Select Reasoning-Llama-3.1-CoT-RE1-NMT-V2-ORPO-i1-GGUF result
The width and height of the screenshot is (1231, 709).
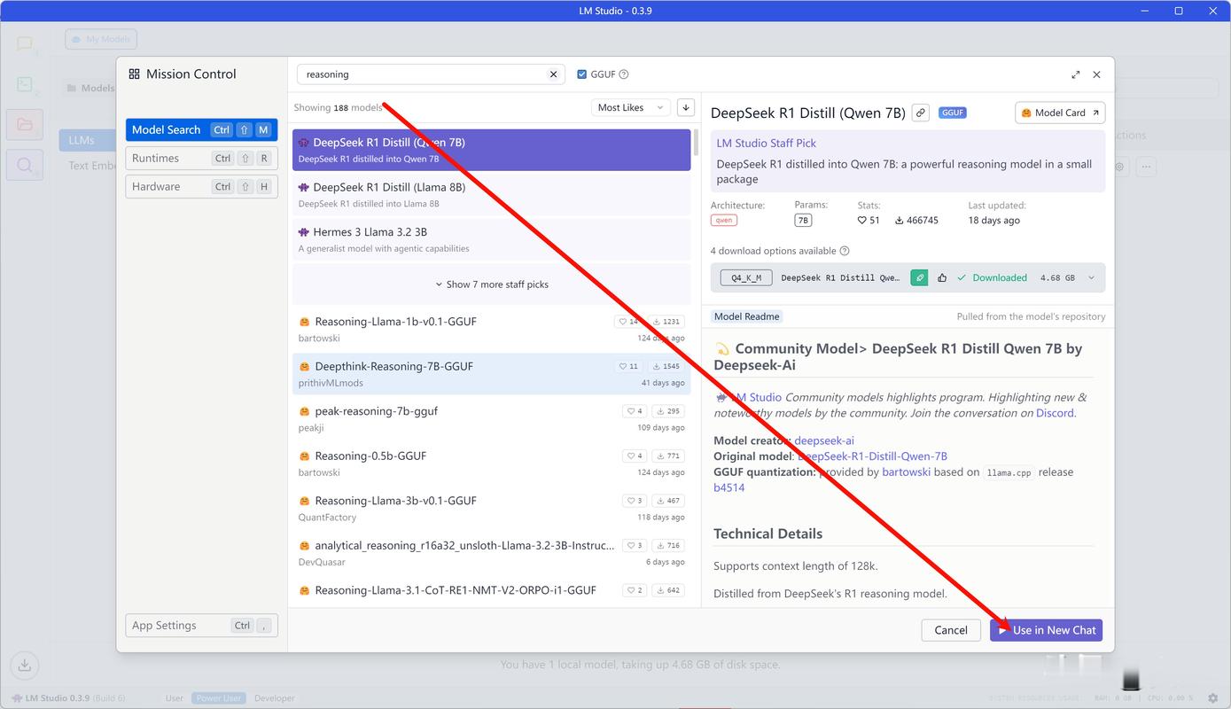tap(492, 593)
